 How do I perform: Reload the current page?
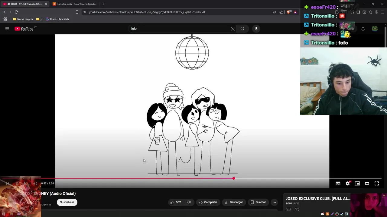point(16,12)
